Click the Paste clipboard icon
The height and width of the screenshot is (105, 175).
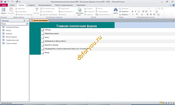11,10
